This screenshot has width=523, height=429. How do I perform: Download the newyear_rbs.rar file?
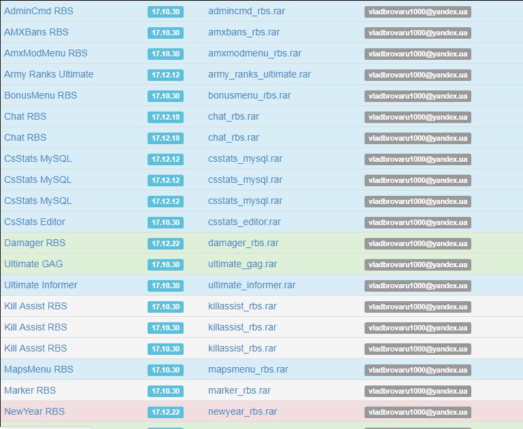243,411
